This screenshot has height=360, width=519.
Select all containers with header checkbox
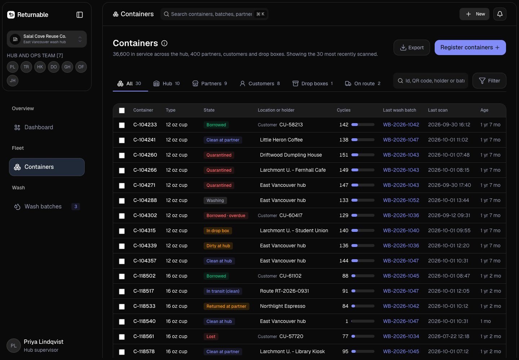click(x=122, y=111)
